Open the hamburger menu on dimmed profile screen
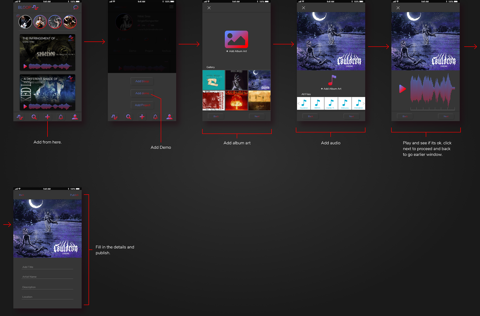 coord(171,7)
